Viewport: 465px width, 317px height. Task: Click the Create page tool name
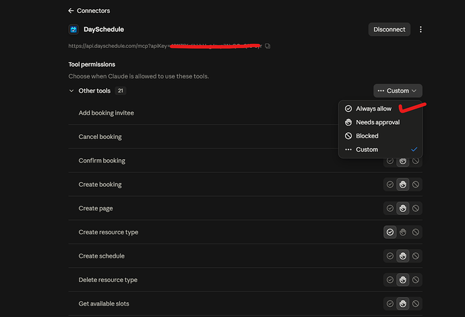[96, 208]
